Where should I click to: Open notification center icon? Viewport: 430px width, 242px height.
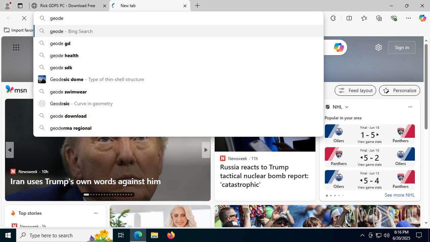419,235
